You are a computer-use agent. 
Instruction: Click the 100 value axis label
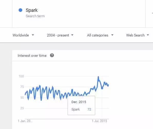coord(21,76)
